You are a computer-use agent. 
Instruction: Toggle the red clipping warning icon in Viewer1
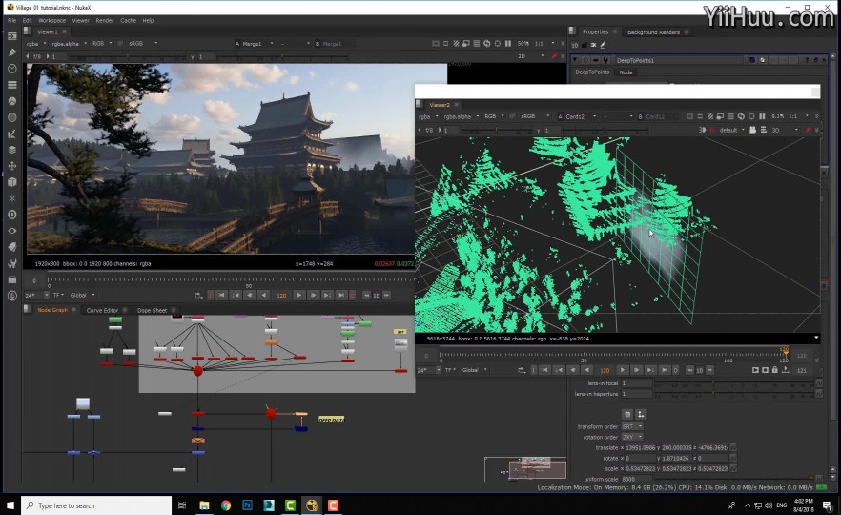(x=554, y=56)
